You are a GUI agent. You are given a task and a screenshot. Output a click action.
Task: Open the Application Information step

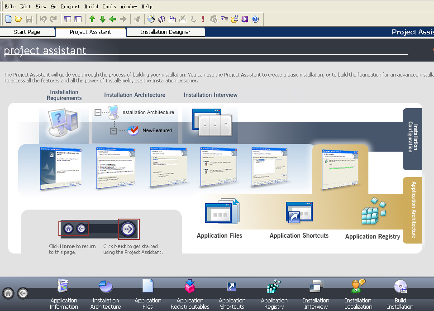click(64, 294)
